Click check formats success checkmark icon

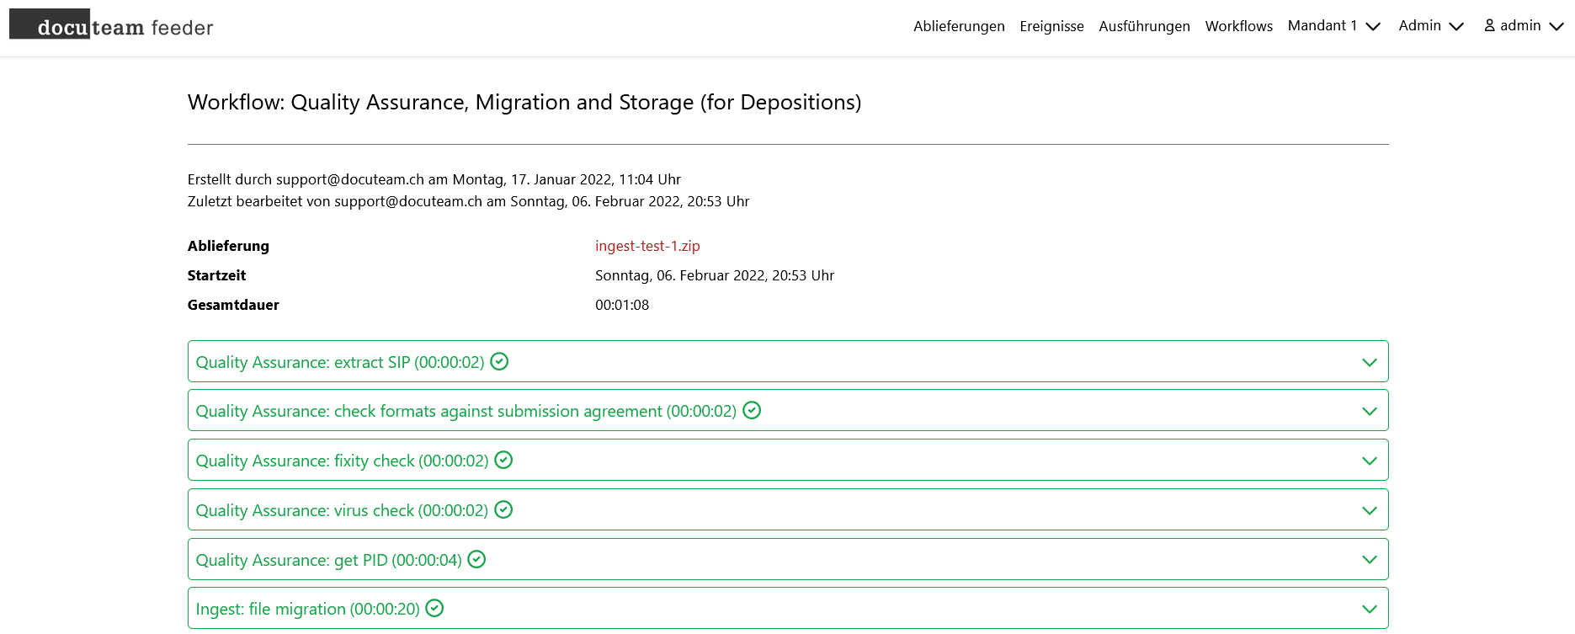click(x=752, y=410)
